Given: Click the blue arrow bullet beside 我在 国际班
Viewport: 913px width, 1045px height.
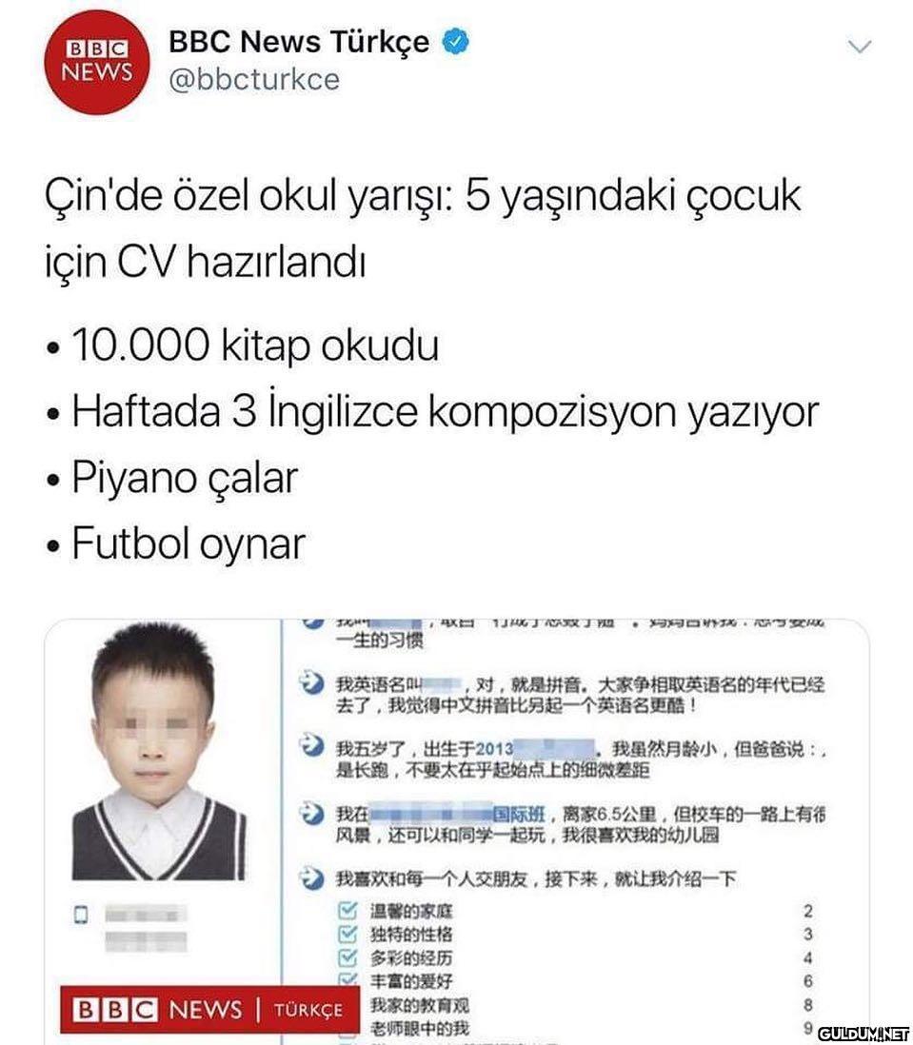Looking at the screenshot, I should tap(311, 812).
